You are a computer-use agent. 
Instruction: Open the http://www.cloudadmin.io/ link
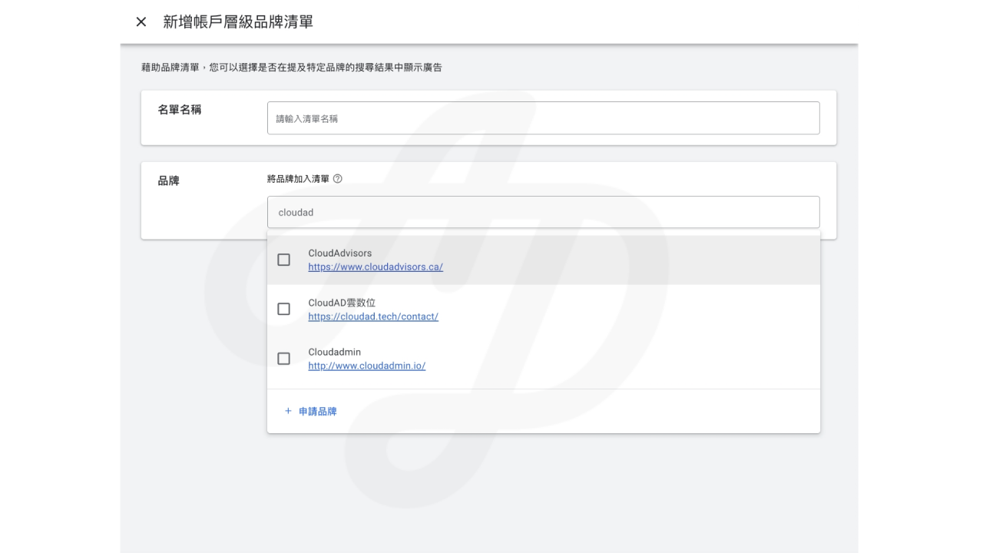[x=366, y=366]
